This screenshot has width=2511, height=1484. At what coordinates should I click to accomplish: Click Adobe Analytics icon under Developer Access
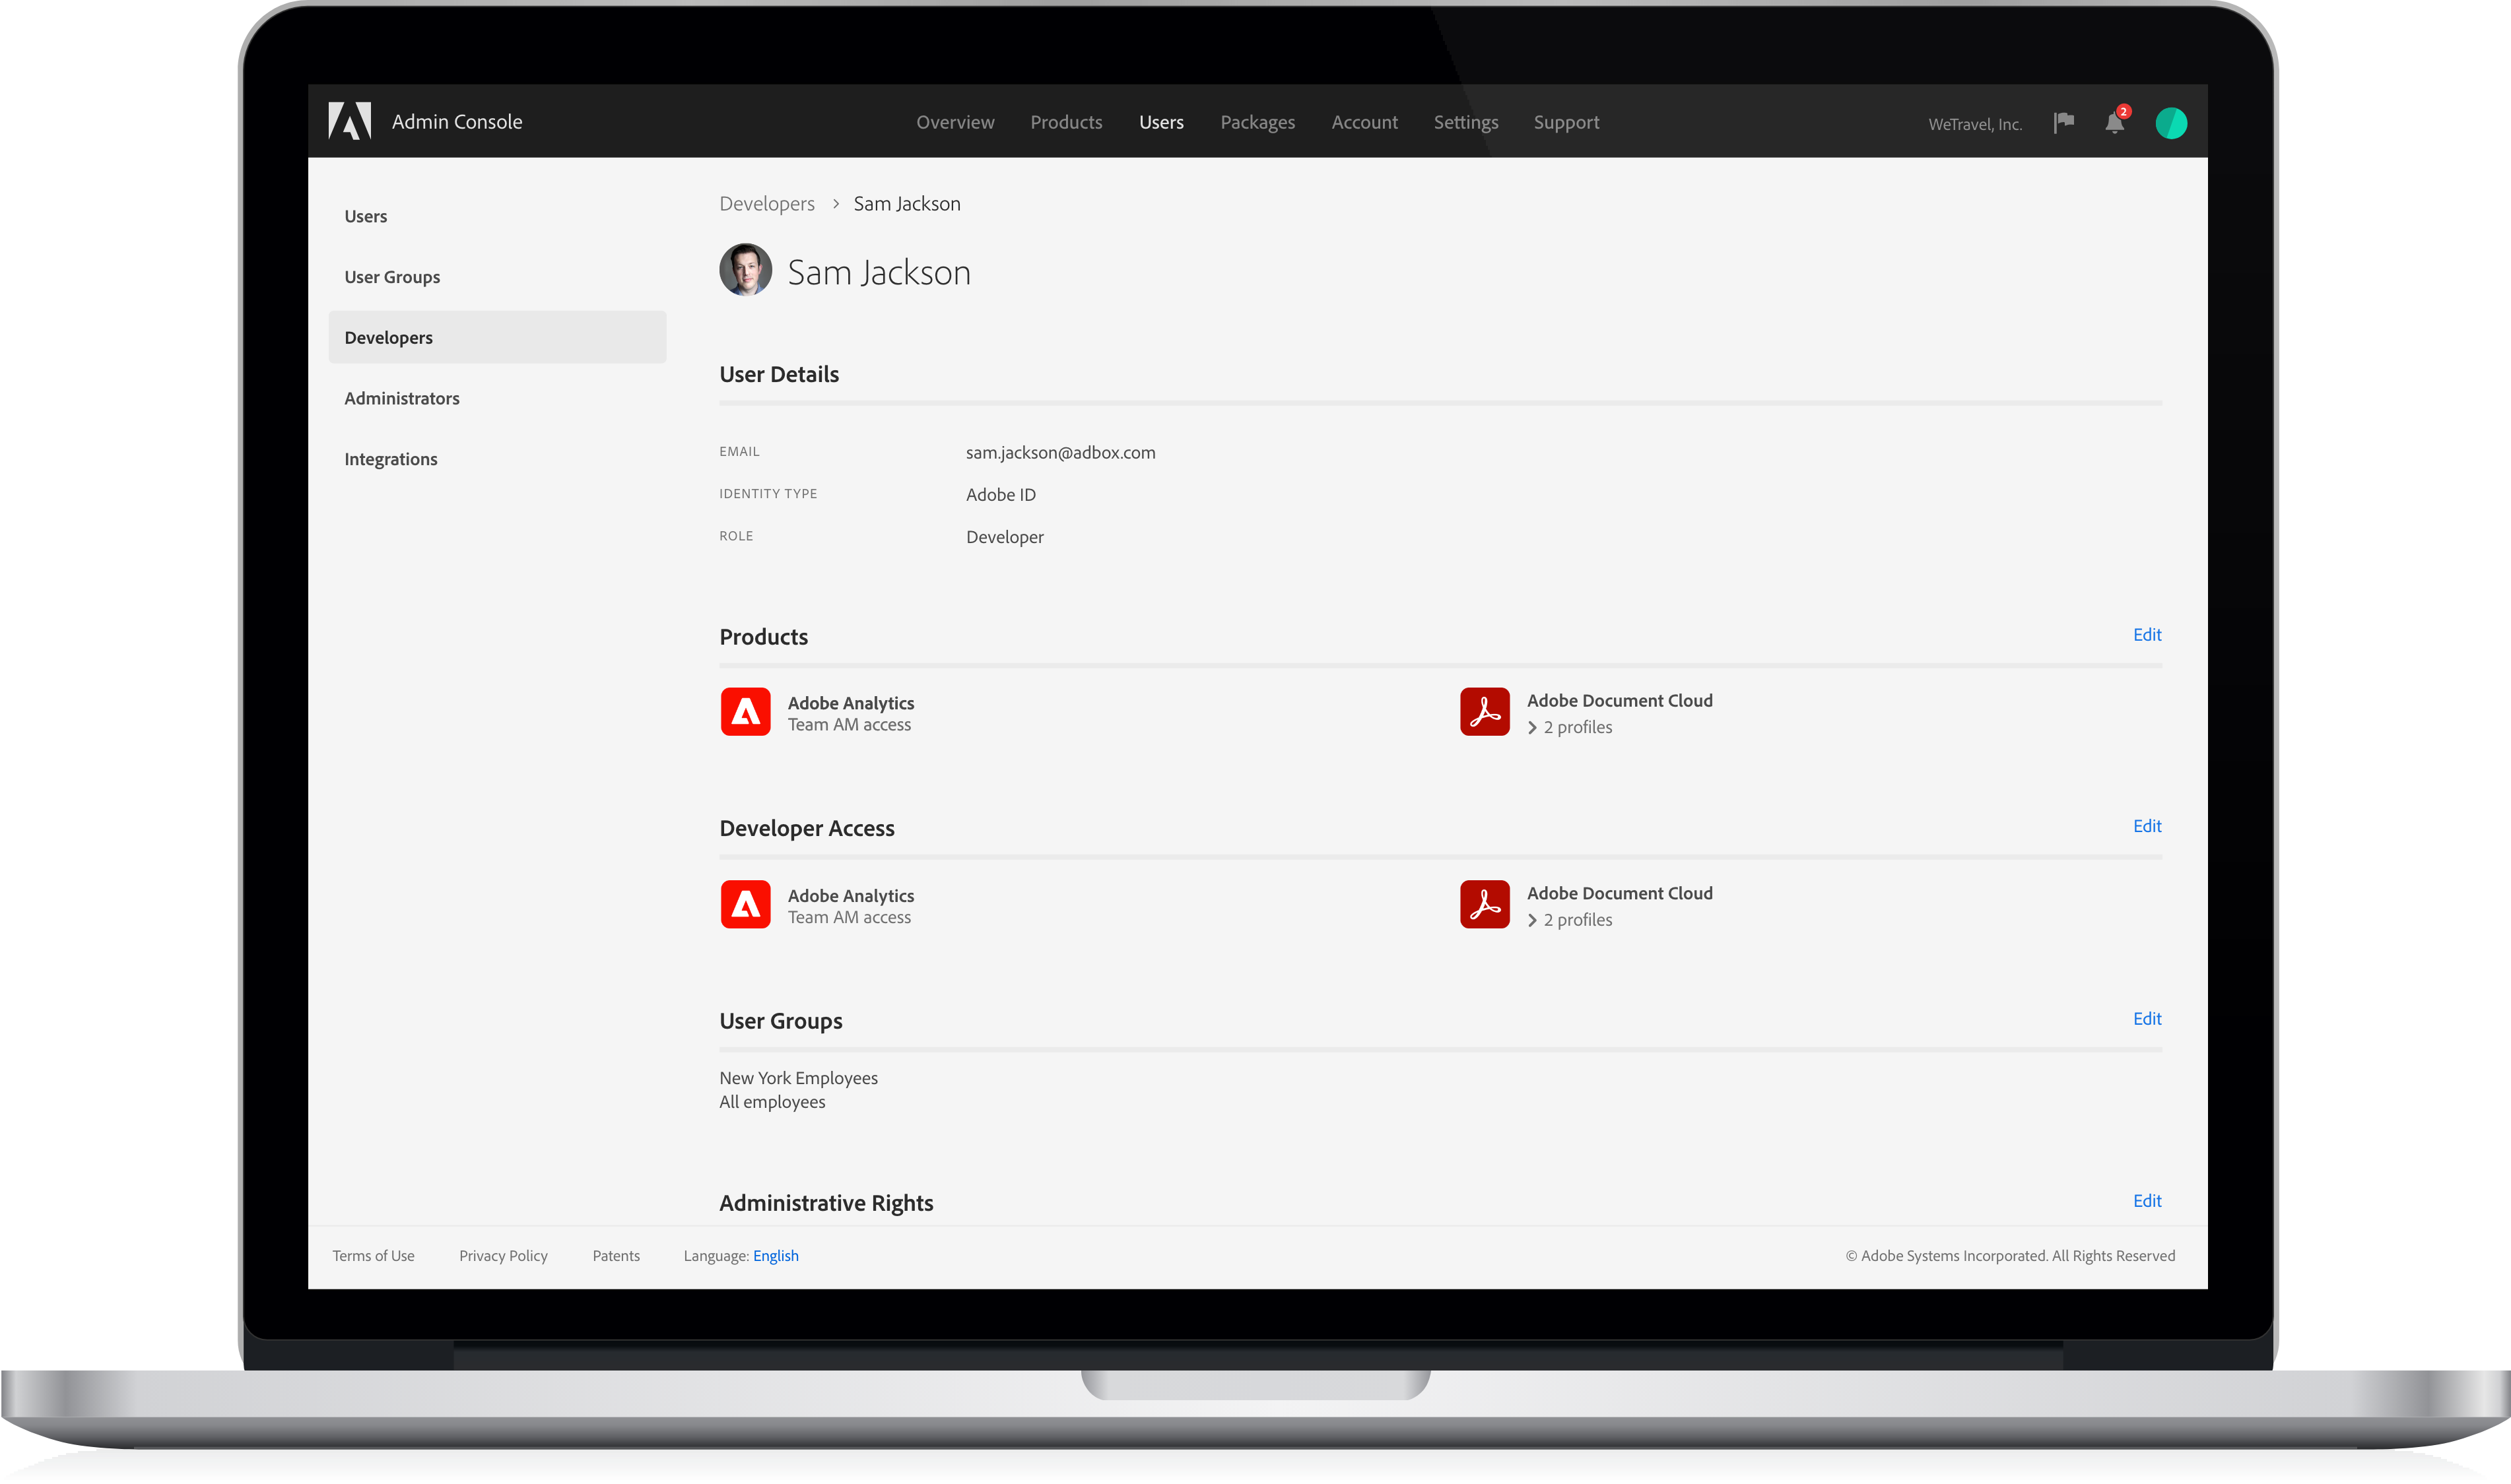pyautogui.click(x=745, y=904)
